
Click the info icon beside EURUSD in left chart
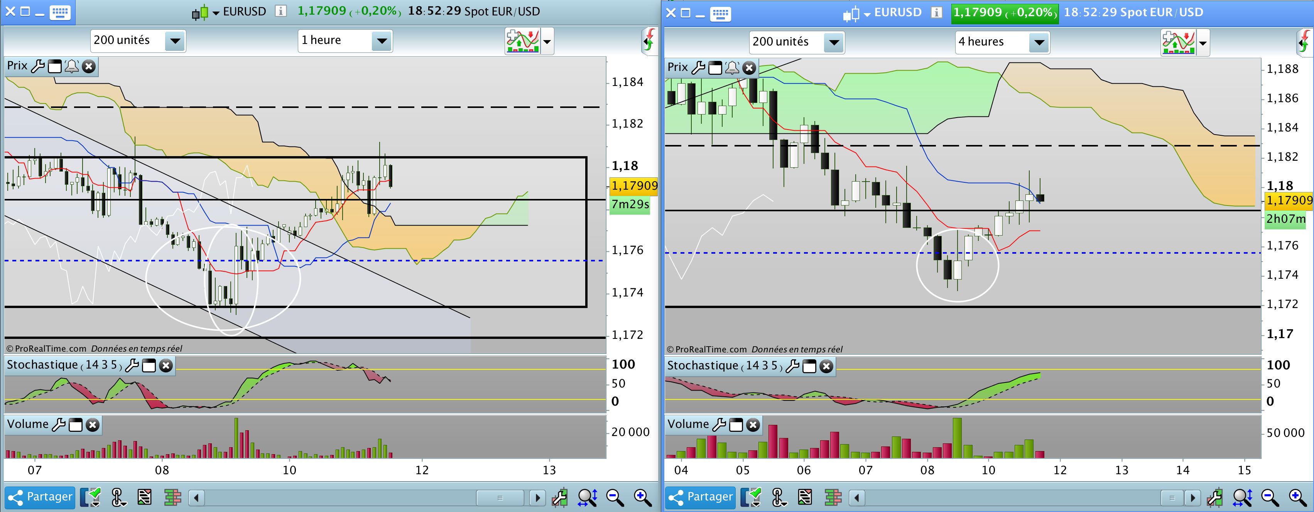280,11
